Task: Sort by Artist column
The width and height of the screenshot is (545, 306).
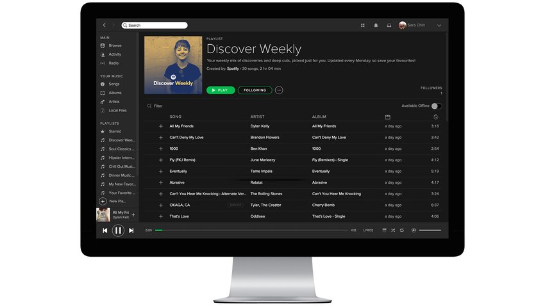Action: [258, 117]
